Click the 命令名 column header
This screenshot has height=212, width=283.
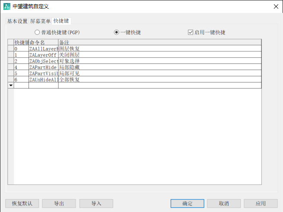point(43,42)
